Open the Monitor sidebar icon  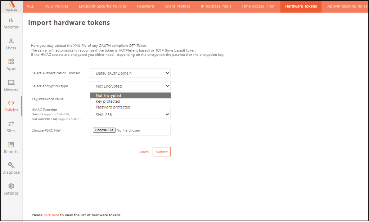11,21
